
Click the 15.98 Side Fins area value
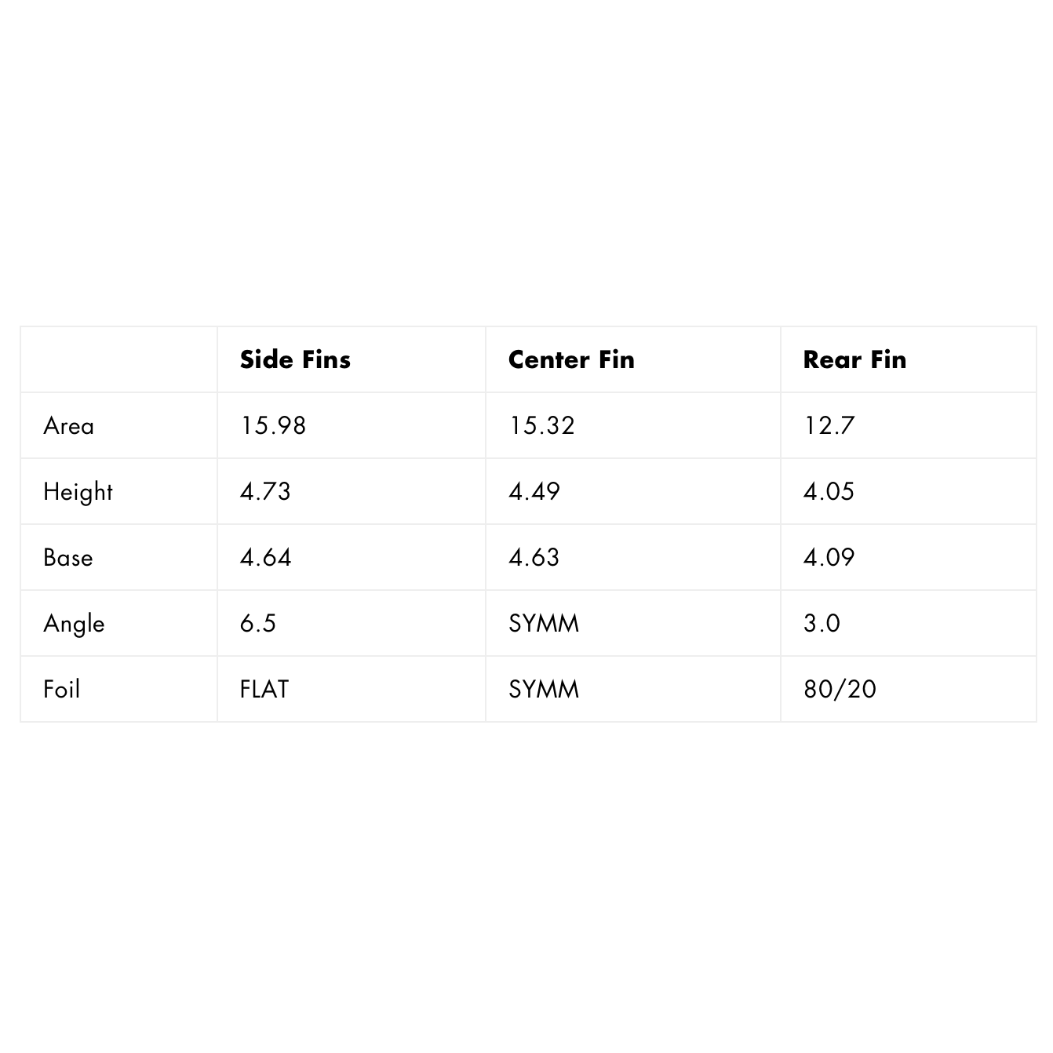click(273, 426)
